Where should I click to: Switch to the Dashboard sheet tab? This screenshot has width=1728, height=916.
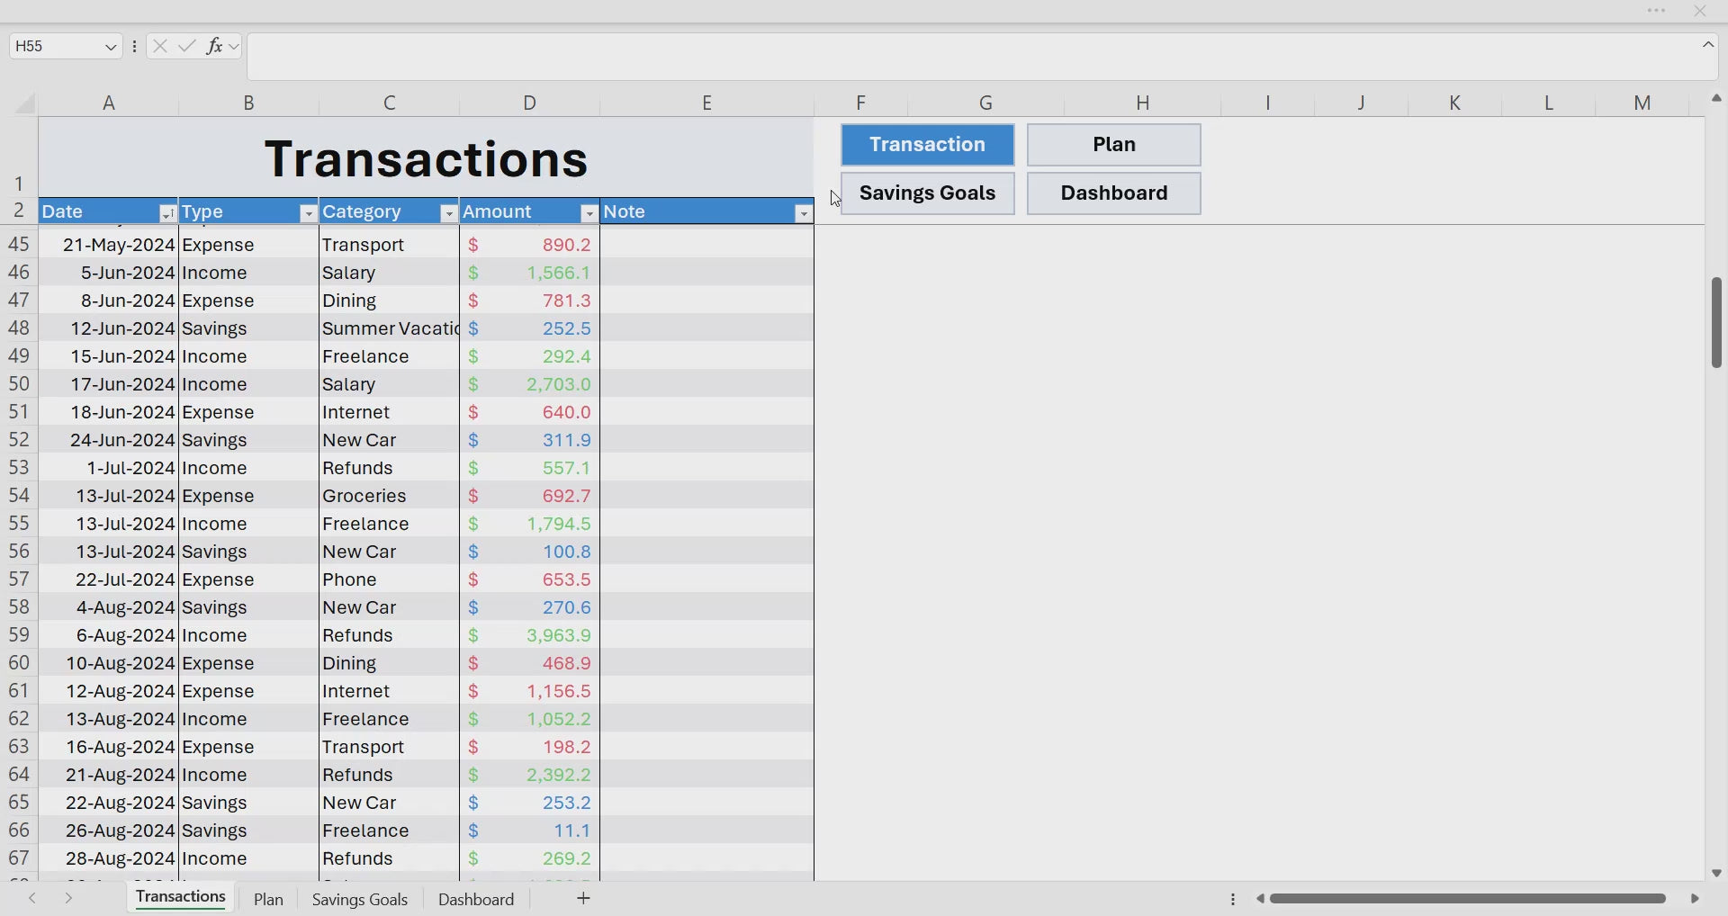click(x=476, y=899)
